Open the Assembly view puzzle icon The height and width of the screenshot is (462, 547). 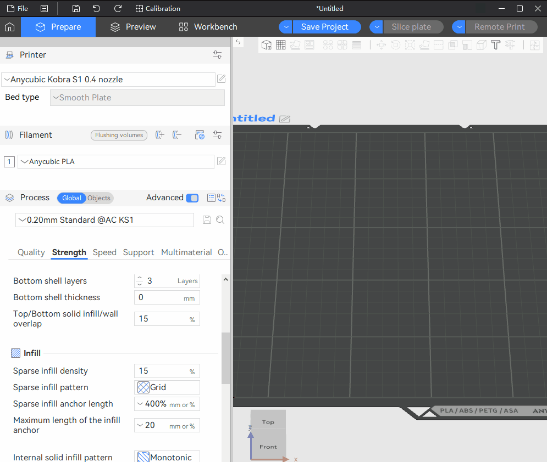tap(534, 45)
